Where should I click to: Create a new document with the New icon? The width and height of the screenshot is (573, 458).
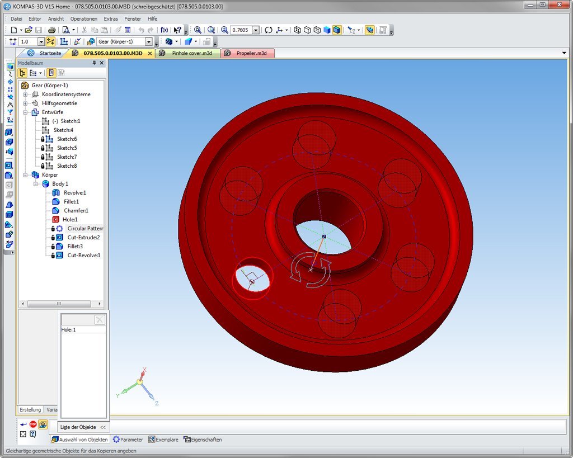14,30
